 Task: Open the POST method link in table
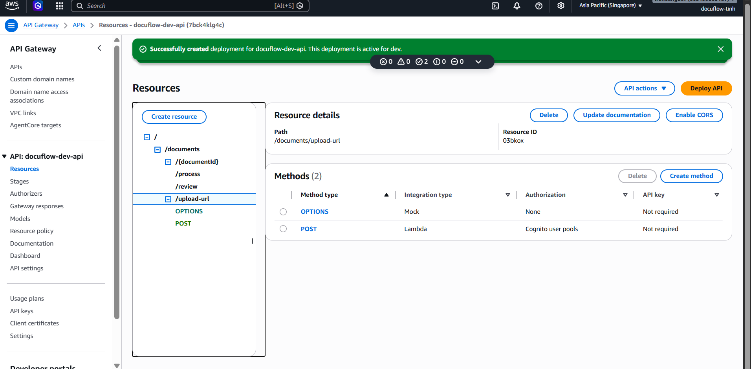coord(309,229)
